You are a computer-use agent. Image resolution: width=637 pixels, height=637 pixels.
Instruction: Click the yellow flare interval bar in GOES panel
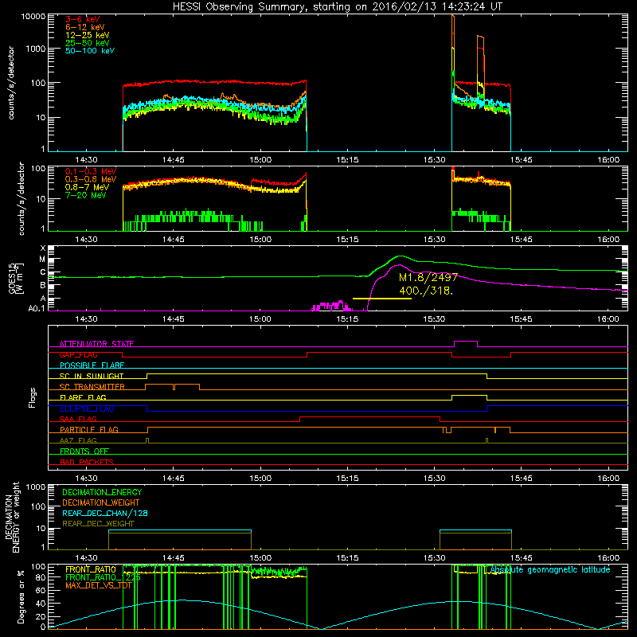point(382,299)
